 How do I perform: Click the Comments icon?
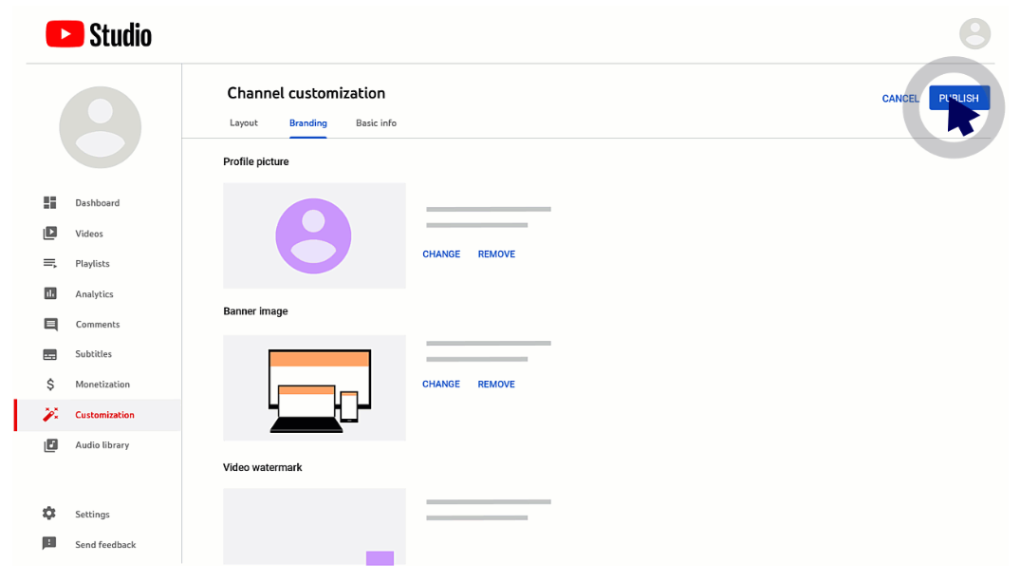[x=50, y=325]
